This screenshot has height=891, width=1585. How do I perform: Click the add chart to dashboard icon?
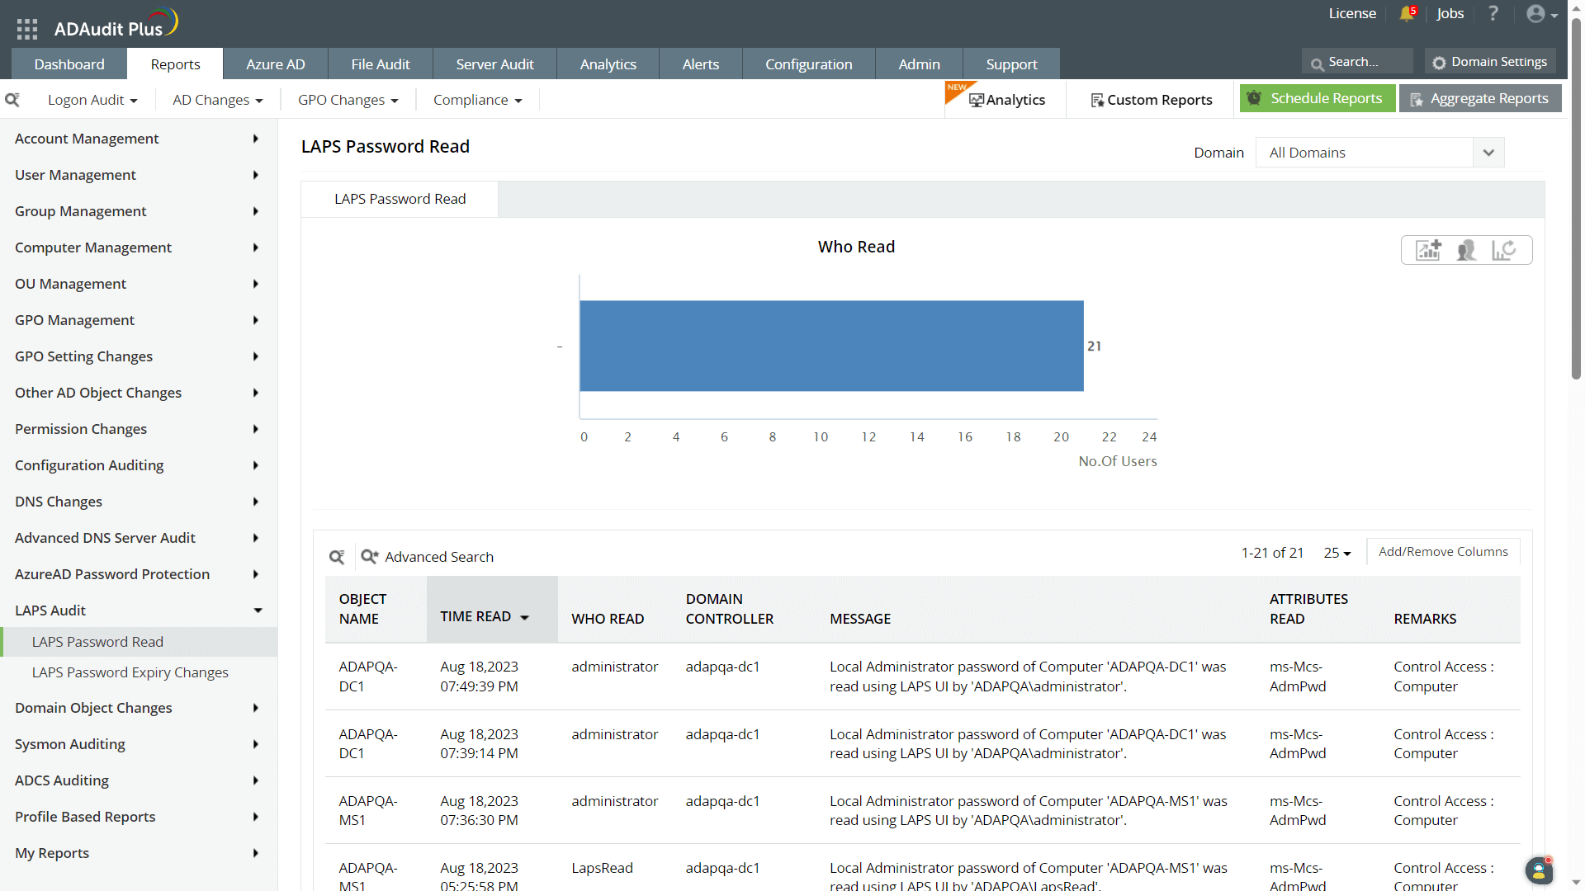click(1428, 250)
